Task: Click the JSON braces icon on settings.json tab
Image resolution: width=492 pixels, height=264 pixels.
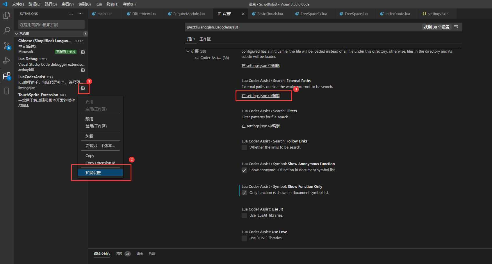Action: (x=424, y=14)
